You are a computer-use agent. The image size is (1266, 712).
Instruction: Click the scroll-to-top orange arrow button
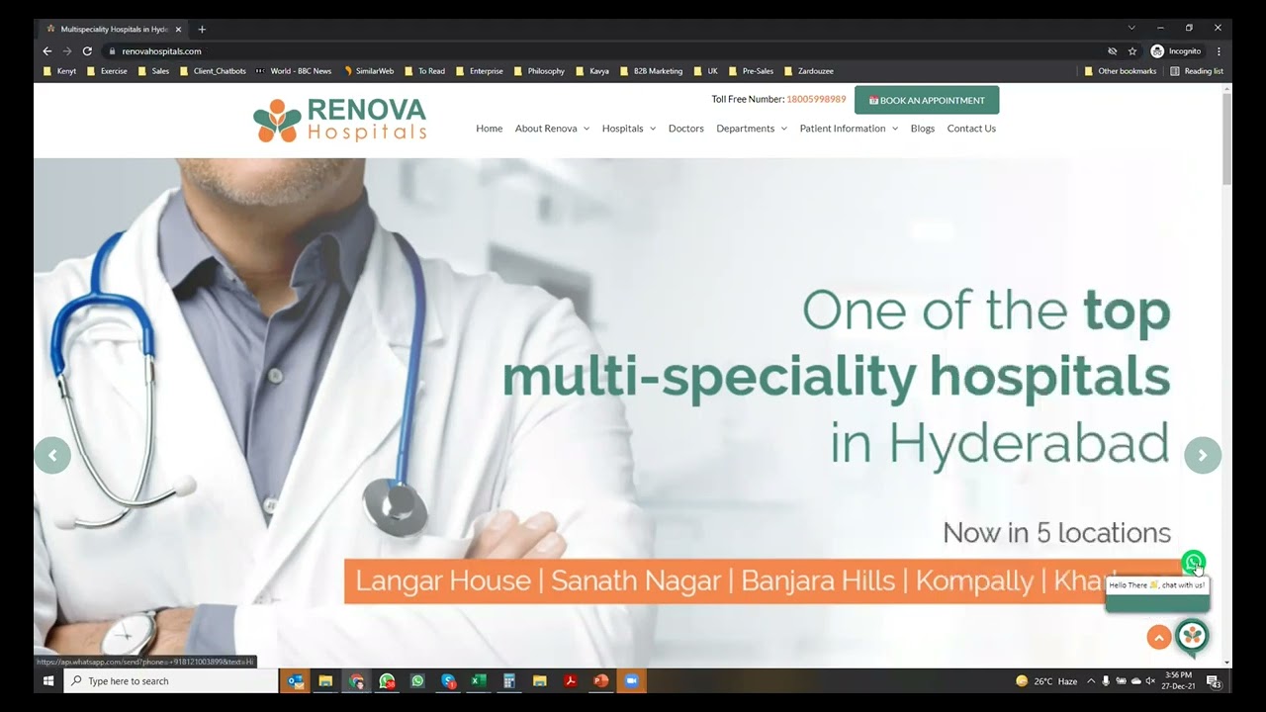coord(1159,638)
